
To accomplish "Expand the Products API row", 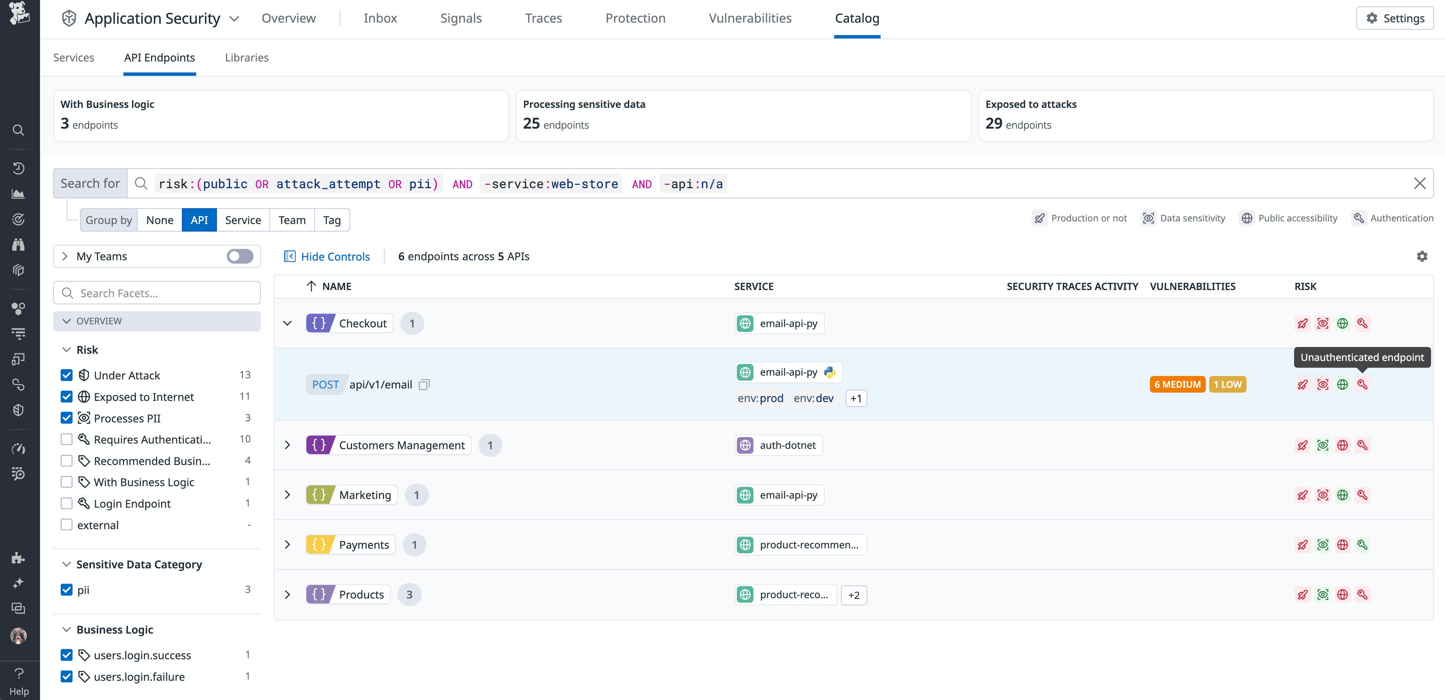I will [x=288, y=594].
